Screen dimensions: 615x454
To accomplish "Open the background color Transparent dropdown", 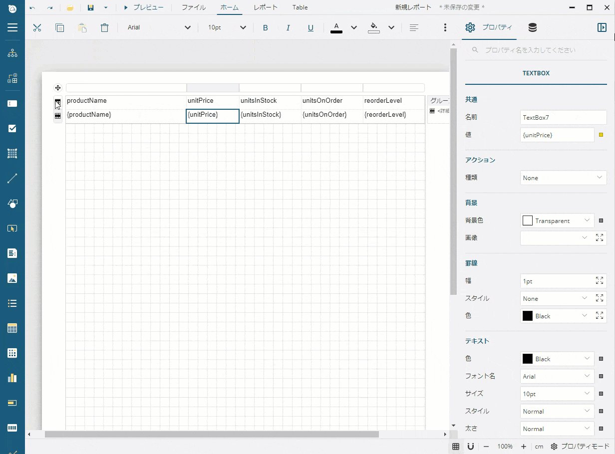I will click(x=557, y=221).
